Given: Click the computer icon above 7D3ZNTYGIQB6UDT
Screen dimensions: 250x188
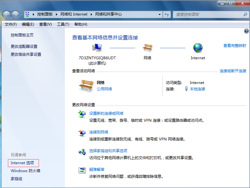Looking at the screenshot, I should point(97,48).
